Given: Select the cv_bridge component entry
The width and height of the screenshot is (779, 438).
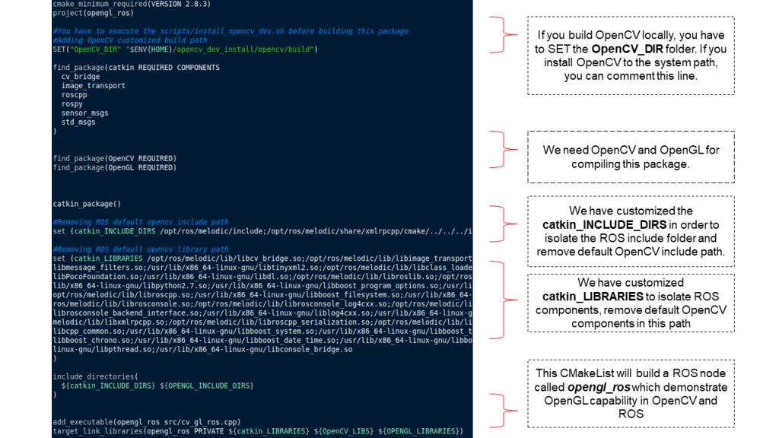Looking at the screenshot, I should point(80,77).
